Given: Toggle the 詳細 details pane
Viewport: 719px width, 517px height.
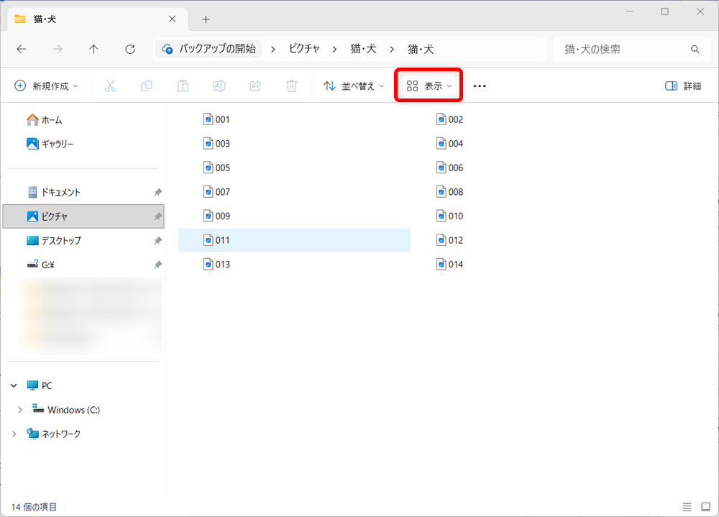Looking at the screenshot, I should click(x=682, y=86).
